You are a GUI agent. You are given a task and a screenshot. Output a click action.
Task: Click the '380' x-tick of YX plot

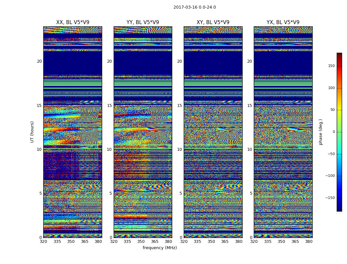(309, 242)
